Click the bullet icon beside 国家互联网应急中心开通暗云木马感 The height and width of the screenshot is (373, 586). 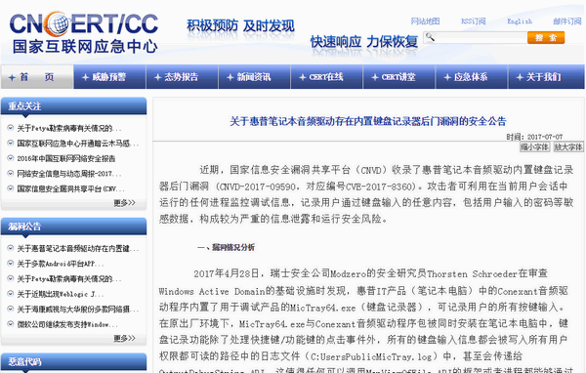[11, 144]
